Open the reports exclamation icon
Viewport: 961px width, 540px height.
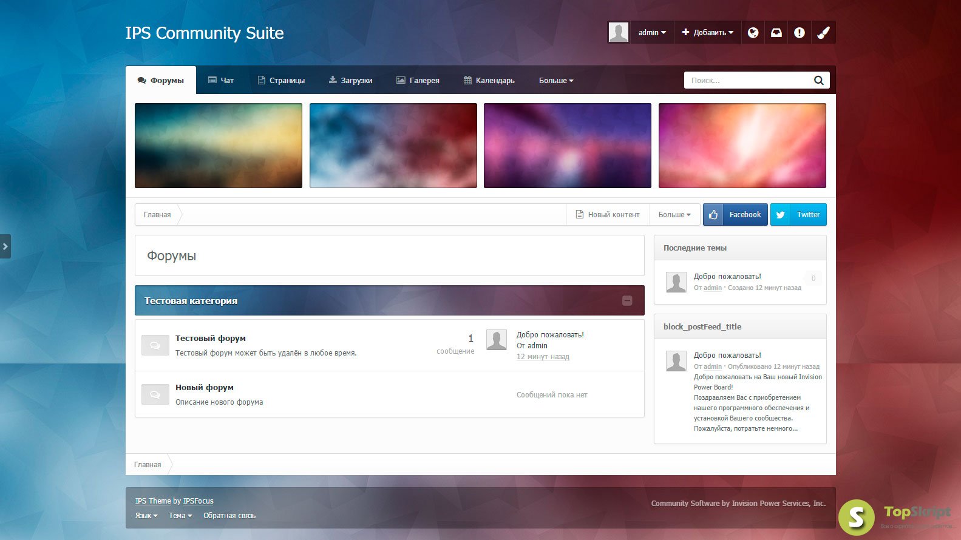[800, 33]
